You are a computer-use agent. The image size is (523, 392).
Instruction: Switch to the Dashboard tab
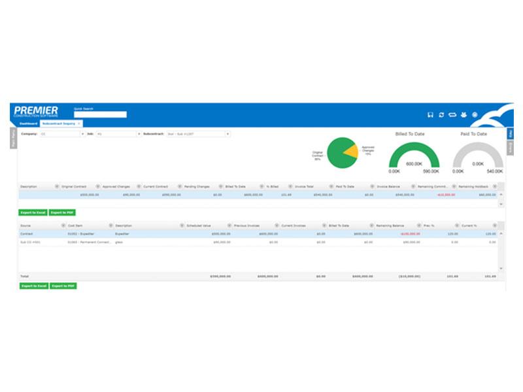tap(29, 123)
